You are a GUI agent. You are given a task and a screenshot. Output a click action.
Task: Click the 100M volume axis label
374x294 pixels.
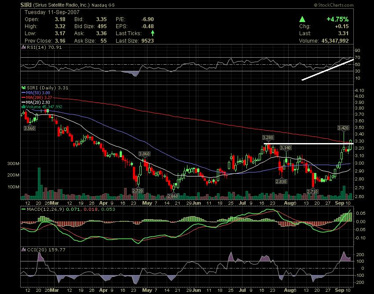tap(13, 187)
